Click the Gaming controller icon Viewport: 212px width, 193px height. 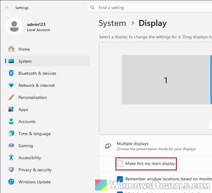(x=11, y=145)
